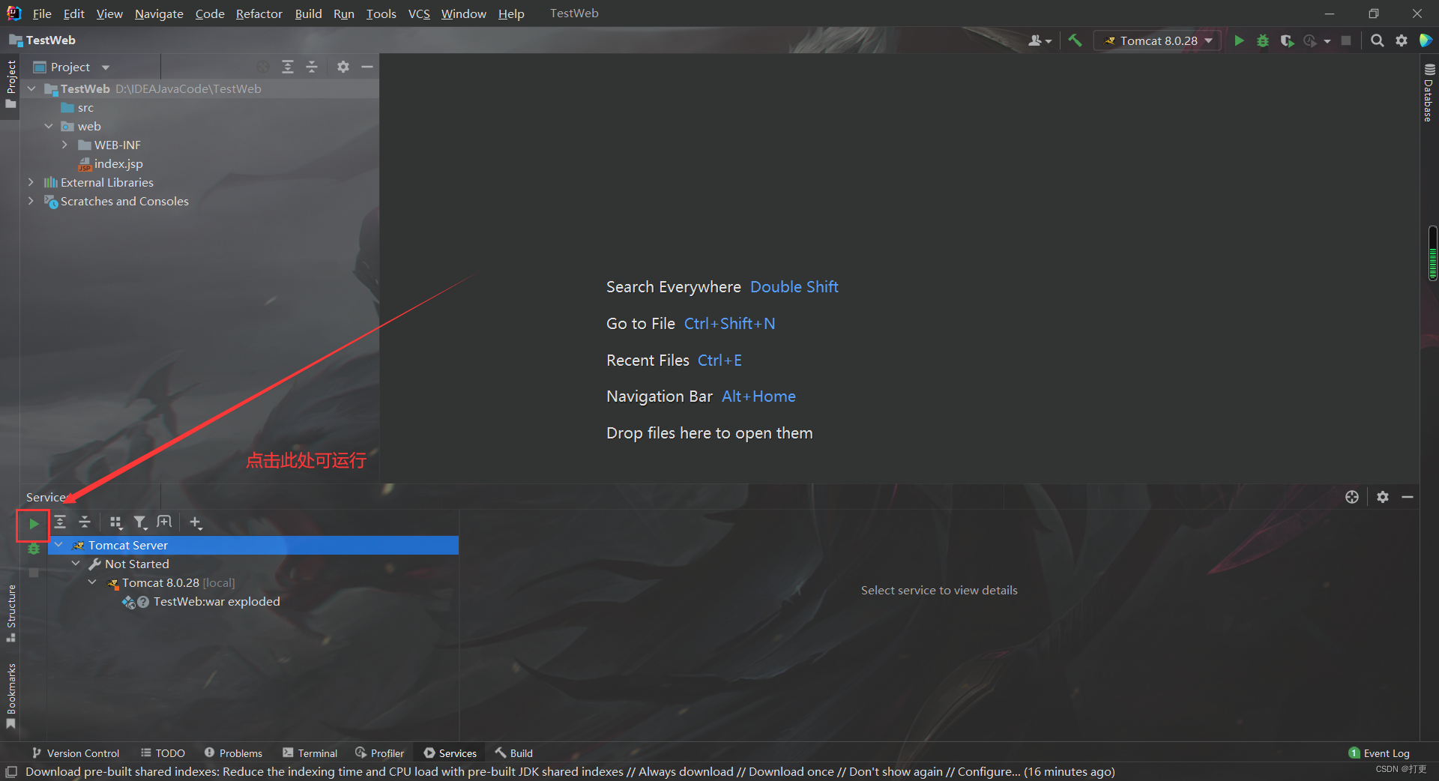This screenshot has width=1439, height=781.
Task: Run with Coverage from the top toolbar
Action: [x=1287, y=40]
